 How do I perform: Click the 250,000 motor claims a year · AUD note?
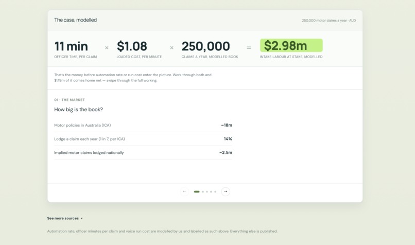[328, 21]
